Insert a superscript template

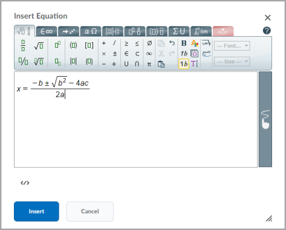click(57, 45)
